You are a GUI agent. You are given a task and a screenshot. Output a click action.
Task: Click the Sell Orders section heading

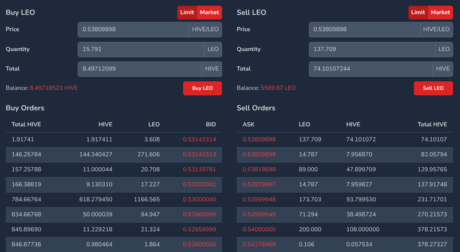[x=256, y=108]
